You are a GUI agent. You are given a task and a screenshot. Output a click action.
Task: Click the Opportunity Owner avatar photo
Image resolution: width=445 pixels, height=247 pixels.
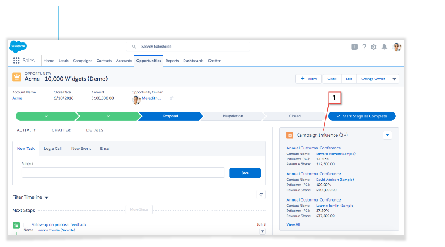coord(136,100)
